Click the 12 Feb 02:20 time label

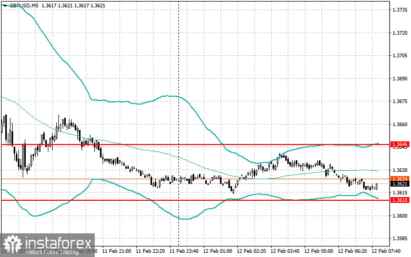tap(251, 251)
